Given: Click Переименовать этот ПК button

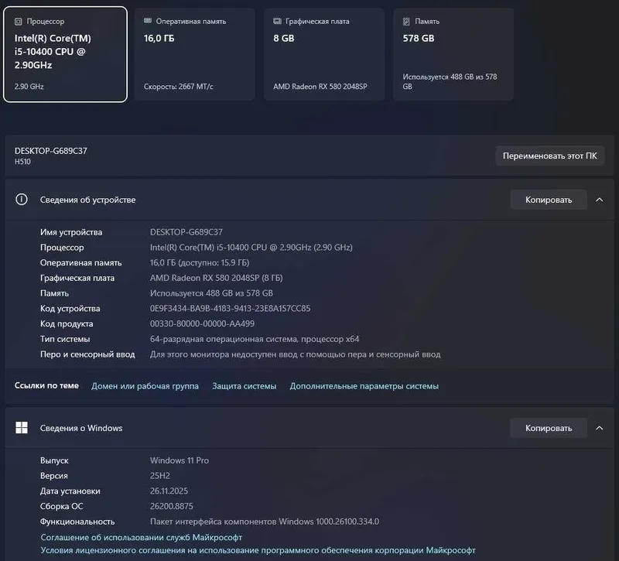Looking at the screenshot, I should pos(549,156).
